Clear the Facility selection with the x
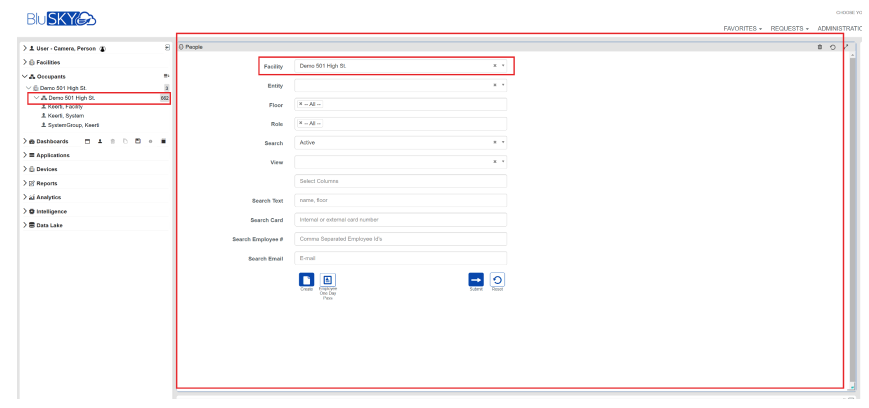Screen dimensions: 869x408 [494, 66]
